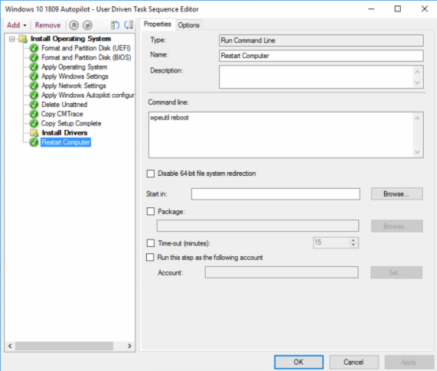Click Command line scroll down arrow
This screenshot has height=371, width=437.
[x=417, y=152]
